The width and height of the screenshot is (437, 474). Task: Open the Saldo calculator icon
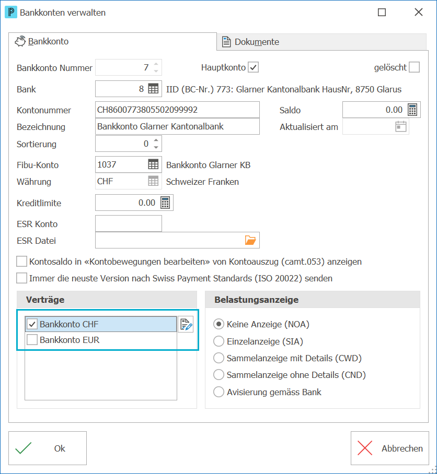point(412,110)
